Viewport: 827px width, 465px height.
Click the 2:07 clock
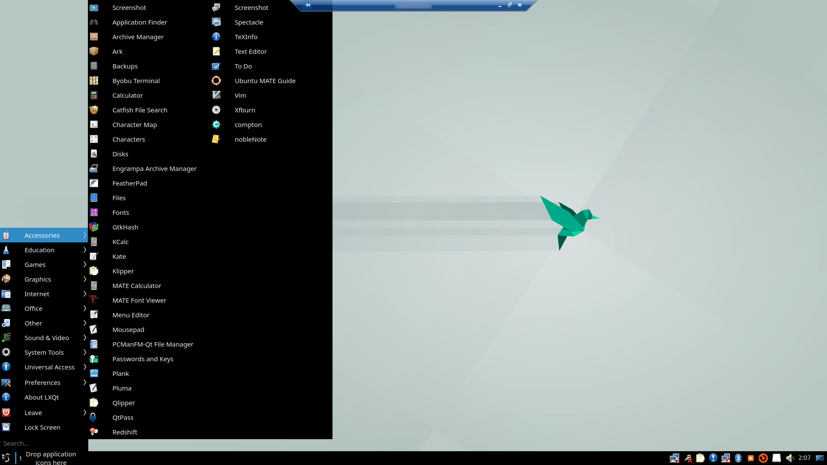[804, 458]
